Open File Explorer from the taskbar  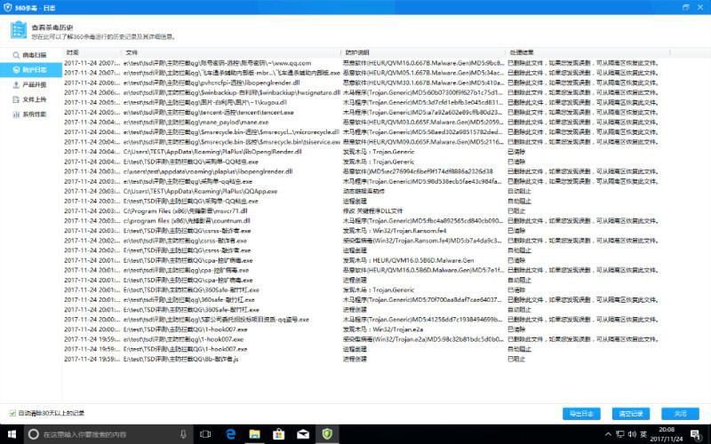(253, 434)
